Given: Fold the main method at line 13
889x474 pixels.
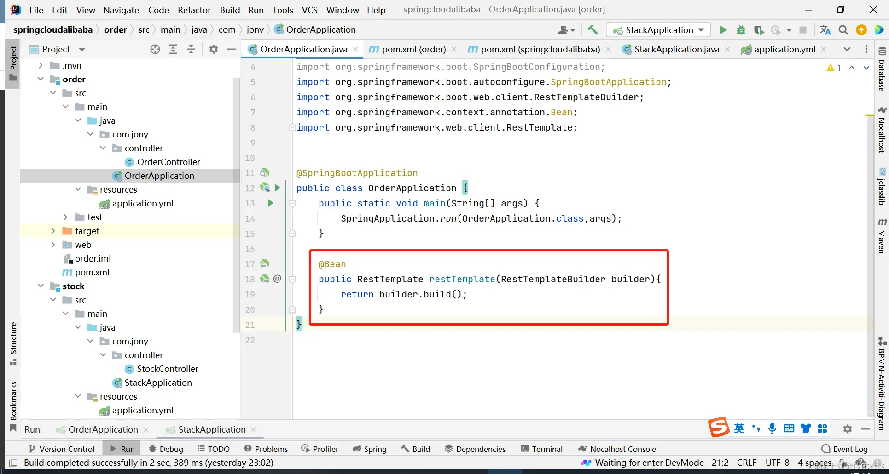Looking at the screenshot, I should pyautogui.click(x=292, y=203).
